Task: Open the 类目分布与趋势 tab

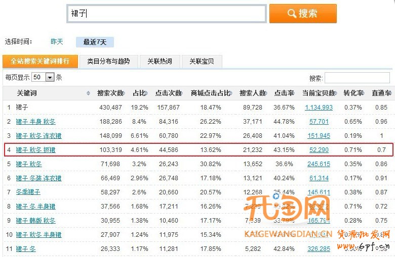Action: (x=108, y=61)
